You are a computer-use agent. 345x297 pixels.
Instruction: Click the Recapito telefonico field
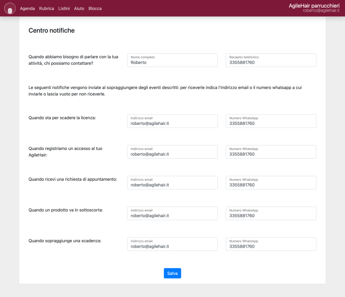tap(271, 60)
